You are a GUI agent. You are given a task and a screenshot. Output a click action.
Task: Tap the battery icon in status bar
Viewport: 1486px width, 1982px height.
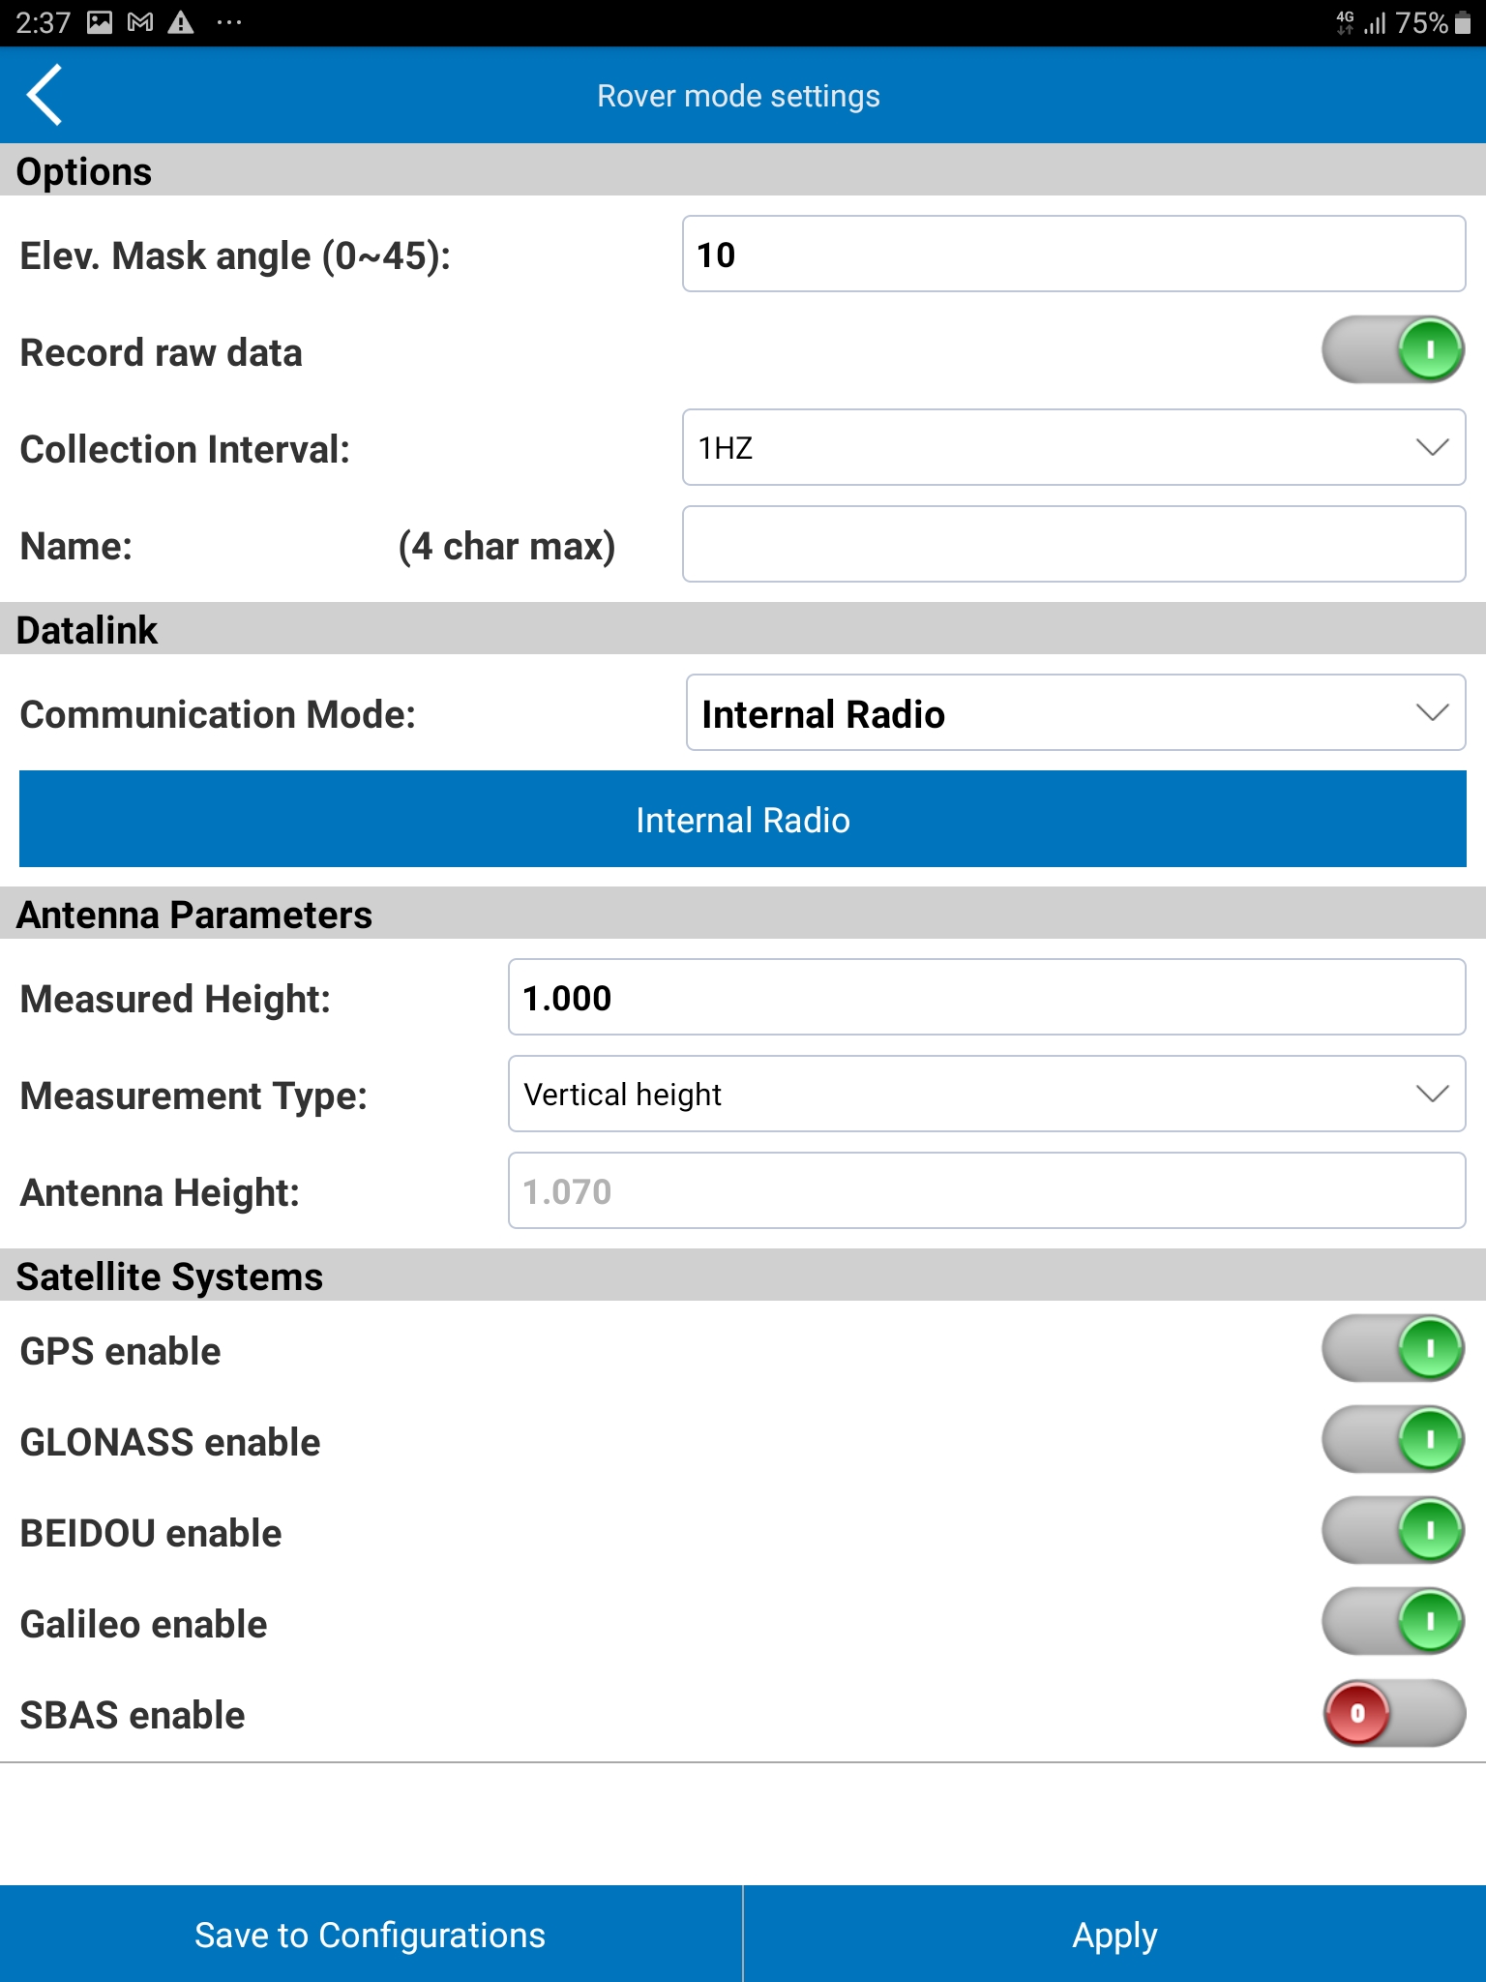click(x=1462, y=22)
